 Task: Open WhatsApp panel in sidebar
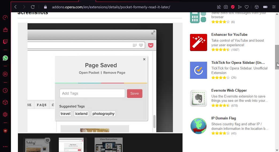pyautogui.click(x=5, y=58)
